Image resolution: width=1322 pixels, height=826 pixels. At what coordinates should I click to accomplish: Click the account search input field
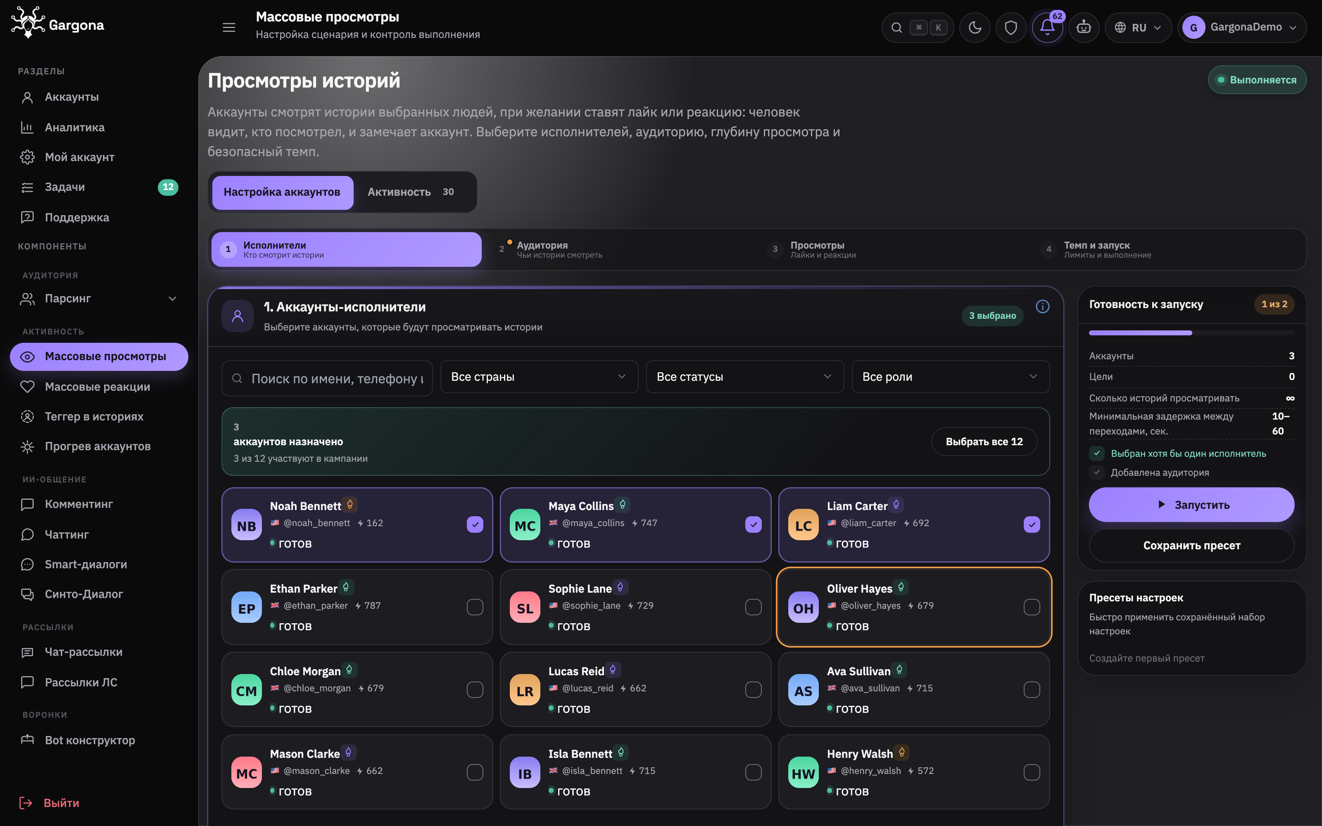327,378
